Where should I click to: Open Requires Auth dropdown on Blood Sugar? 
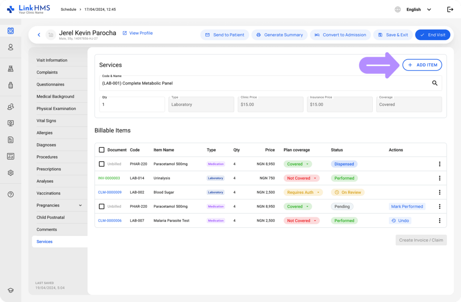tap(303, 192)
